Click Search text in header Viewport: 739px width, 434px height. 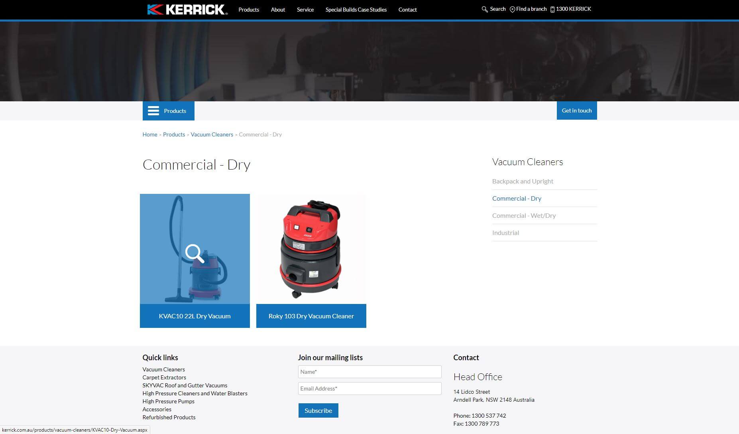[x=497, y=9]
